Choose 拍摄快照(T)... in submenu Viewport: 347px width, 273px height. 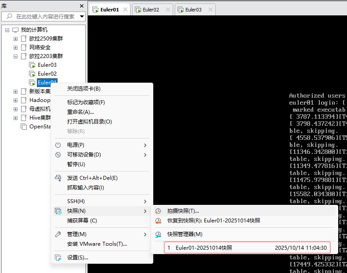[x=244, y=211]
